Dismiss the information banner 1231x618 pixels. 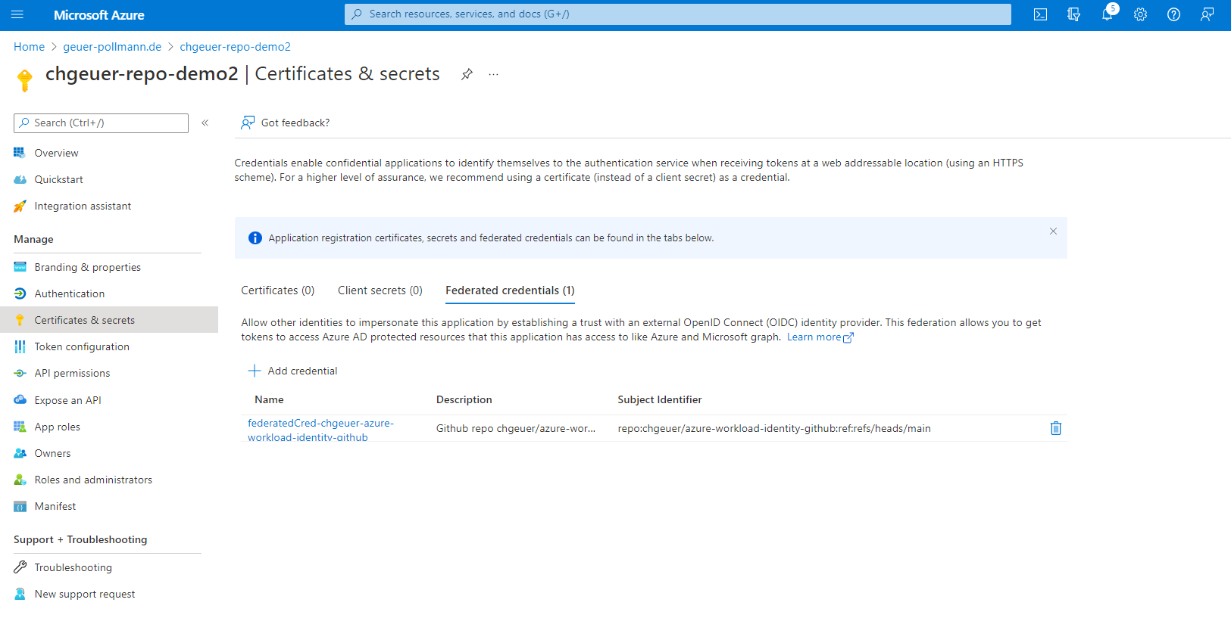click(x=1053, y=231)
